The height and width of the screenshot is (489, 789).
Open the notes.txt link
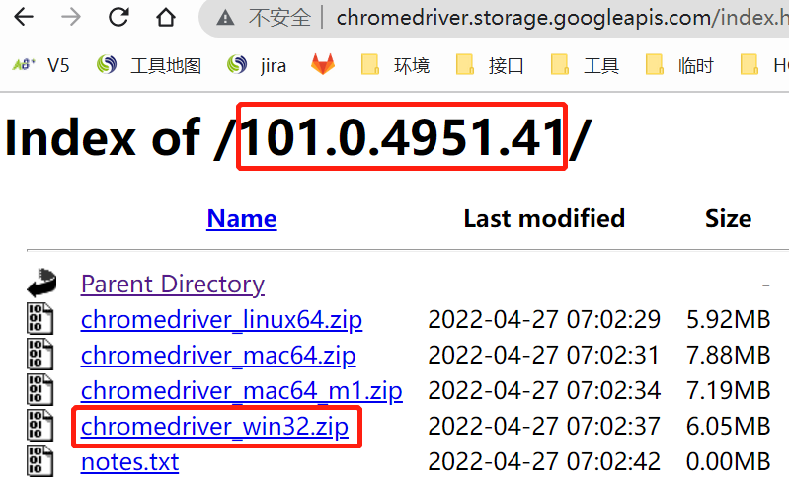[x=129, y=461]
